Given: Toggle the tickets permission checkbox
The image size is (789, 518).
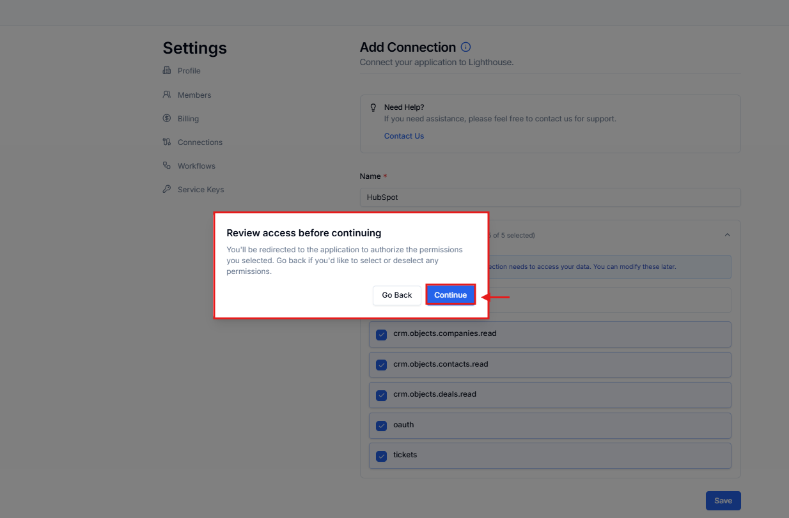Looking at the screenshot, I should coord(382,456).
